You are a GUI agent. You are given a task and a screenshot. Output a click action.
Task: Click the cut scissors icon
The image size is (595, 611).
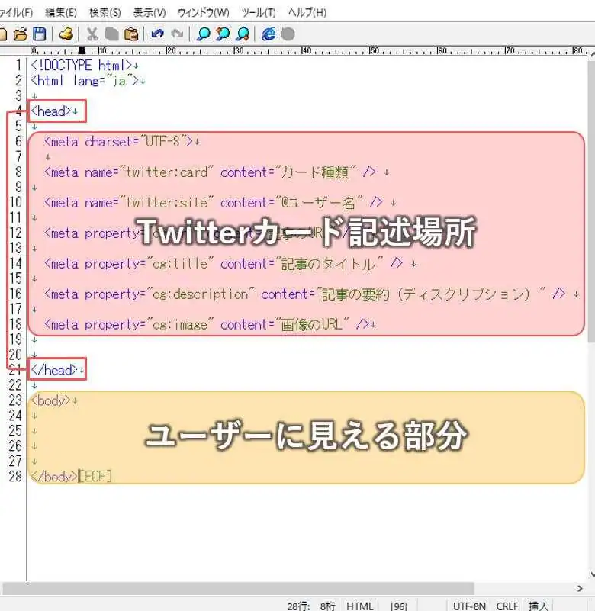click(x=92, y=34)
